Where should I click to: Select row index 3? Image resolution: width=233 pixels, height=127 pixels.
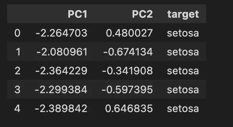pos(17,90)
